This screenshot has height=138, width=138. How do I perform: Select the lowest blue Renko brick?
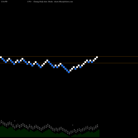pos(69,72)
